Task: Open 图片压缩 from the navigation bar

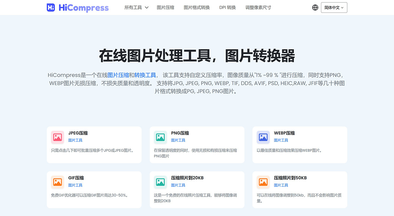Action: pyautogui.click(x=165, y=7)
